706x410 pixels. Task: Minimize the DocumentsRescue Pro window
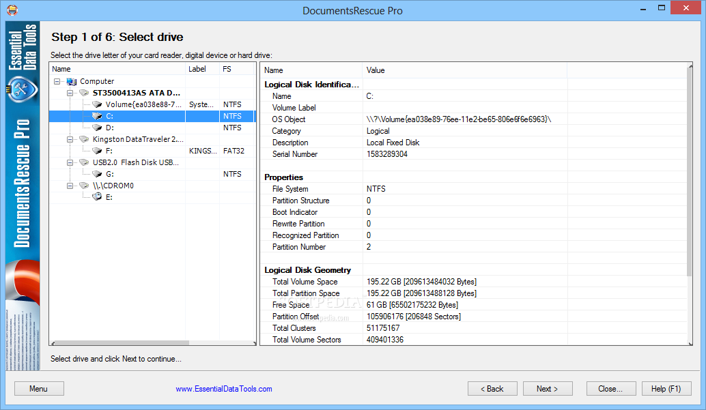(x=643, y=8)
